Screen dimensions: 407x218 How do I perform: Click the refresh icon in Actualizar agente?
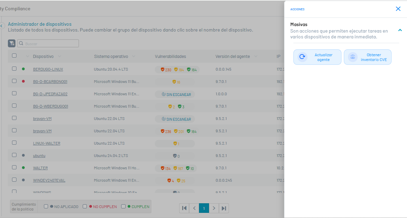point(302,57)
